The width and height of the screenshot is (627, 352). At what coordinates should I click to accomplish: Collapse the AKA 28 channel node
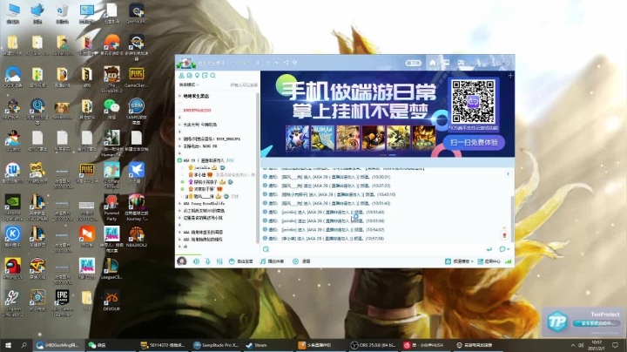pyautogui.click(x=179, y=160)
